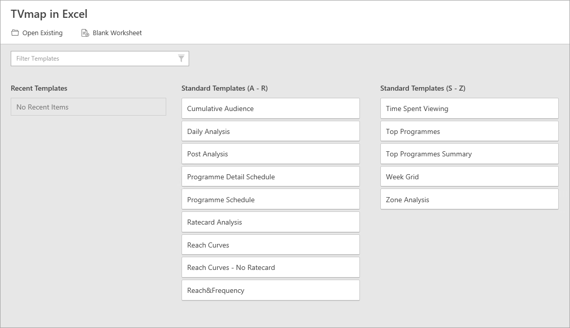Choose the Week Grid template
Image resolution: width=570 pixels, height=328 pixels.
point(469,177)
